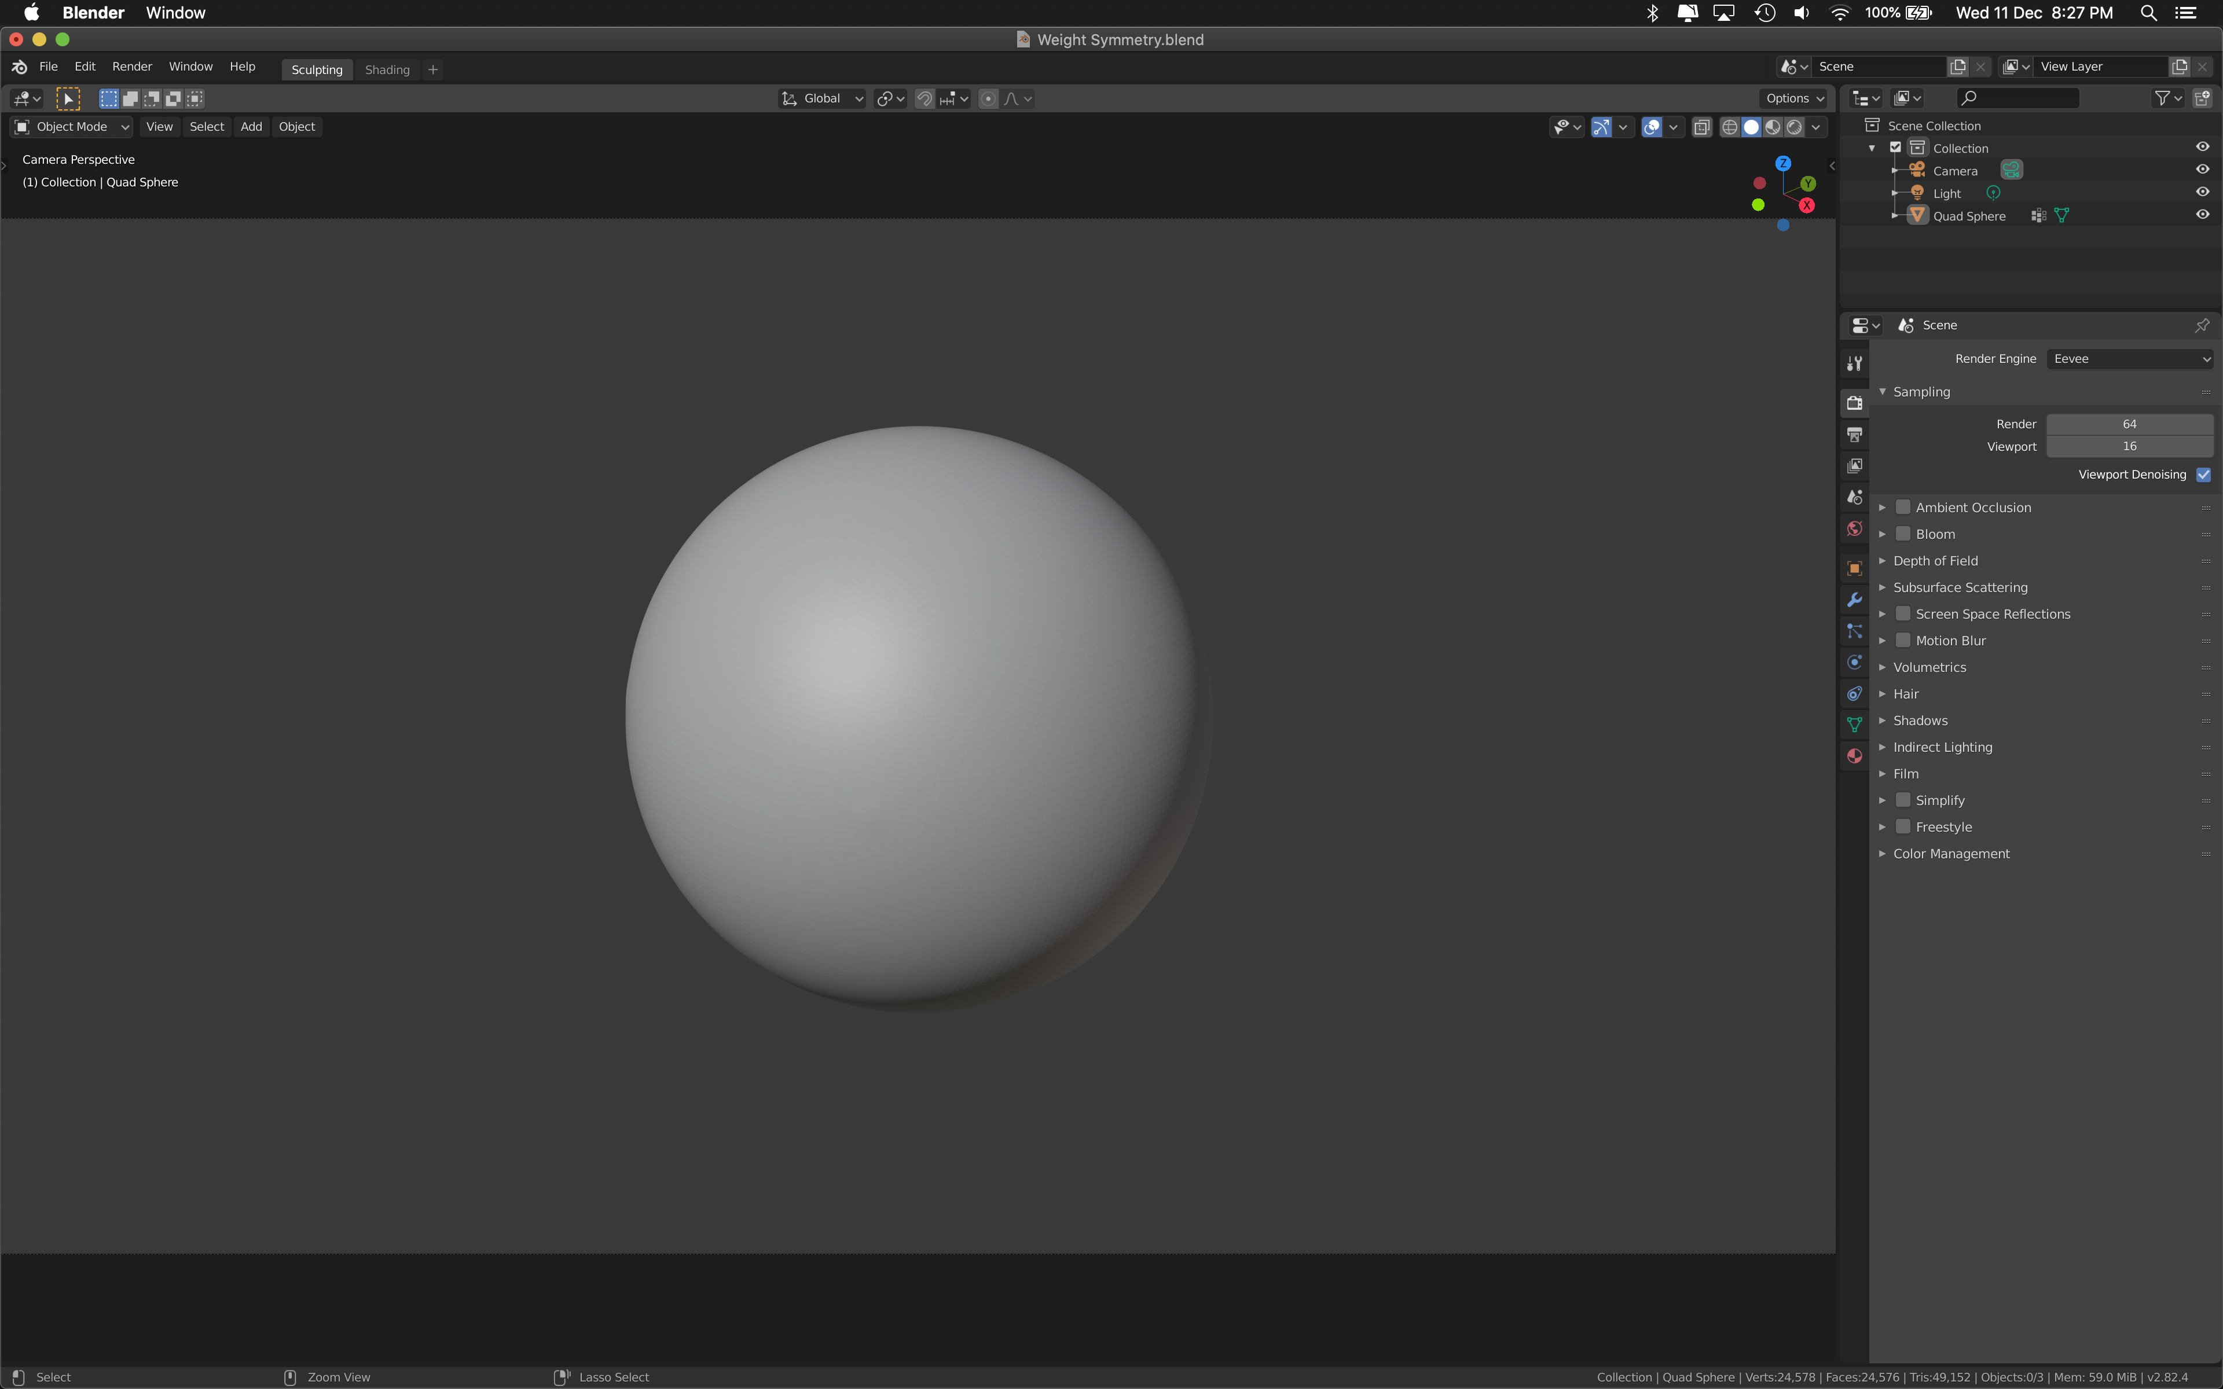Click the outliner search field
The height and width of the screenshot is (1389, 2223).
coord(2017,98)
